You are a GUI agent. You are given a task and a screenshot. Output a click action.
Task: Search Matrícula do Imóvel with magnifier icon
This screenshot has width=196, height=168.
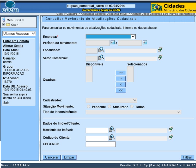[x=112, y=129]
